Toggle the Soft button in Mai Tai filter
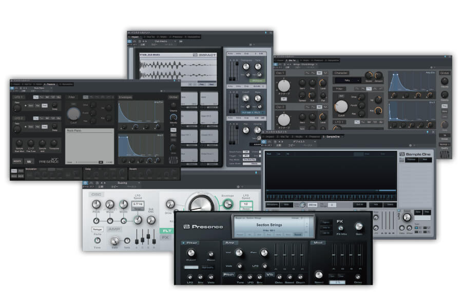Viewport: 462px width, 308px height. 341,96
